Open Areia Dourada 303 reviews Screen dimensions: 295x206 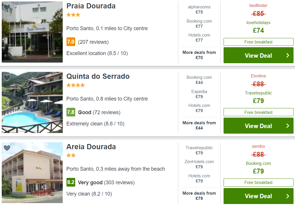pyautogui.click(x=119, y=183)
